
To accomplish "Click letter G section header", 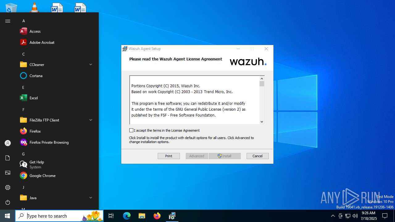I will [x=23, y=154].
